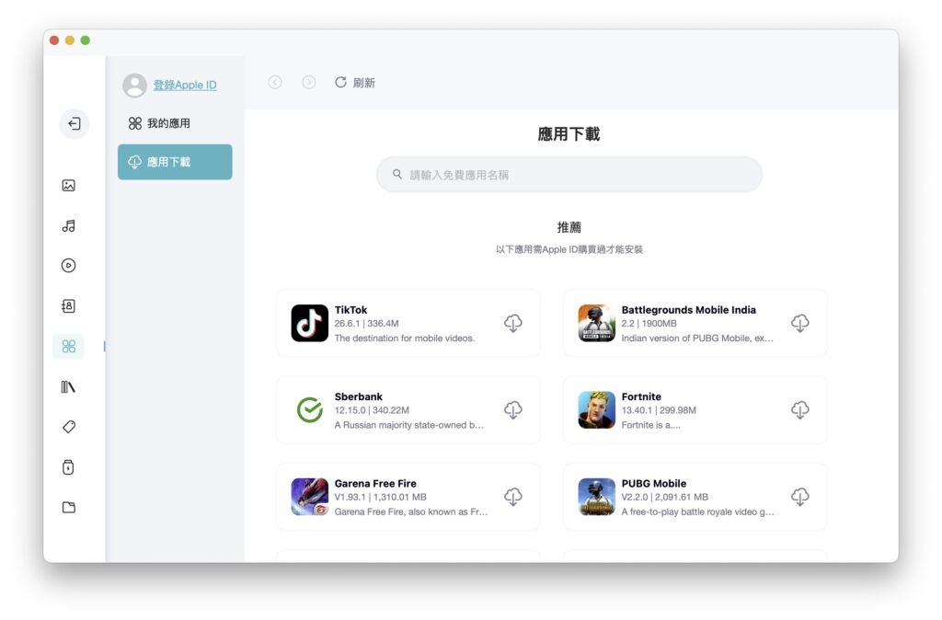Click the 推薦 section heading
Screen dimensions: 942x620
(x=569, y=227)
